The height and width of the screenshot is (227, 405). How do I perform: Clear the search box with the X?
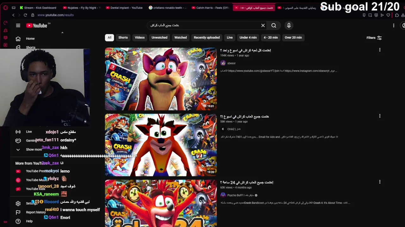pos(263,26)
